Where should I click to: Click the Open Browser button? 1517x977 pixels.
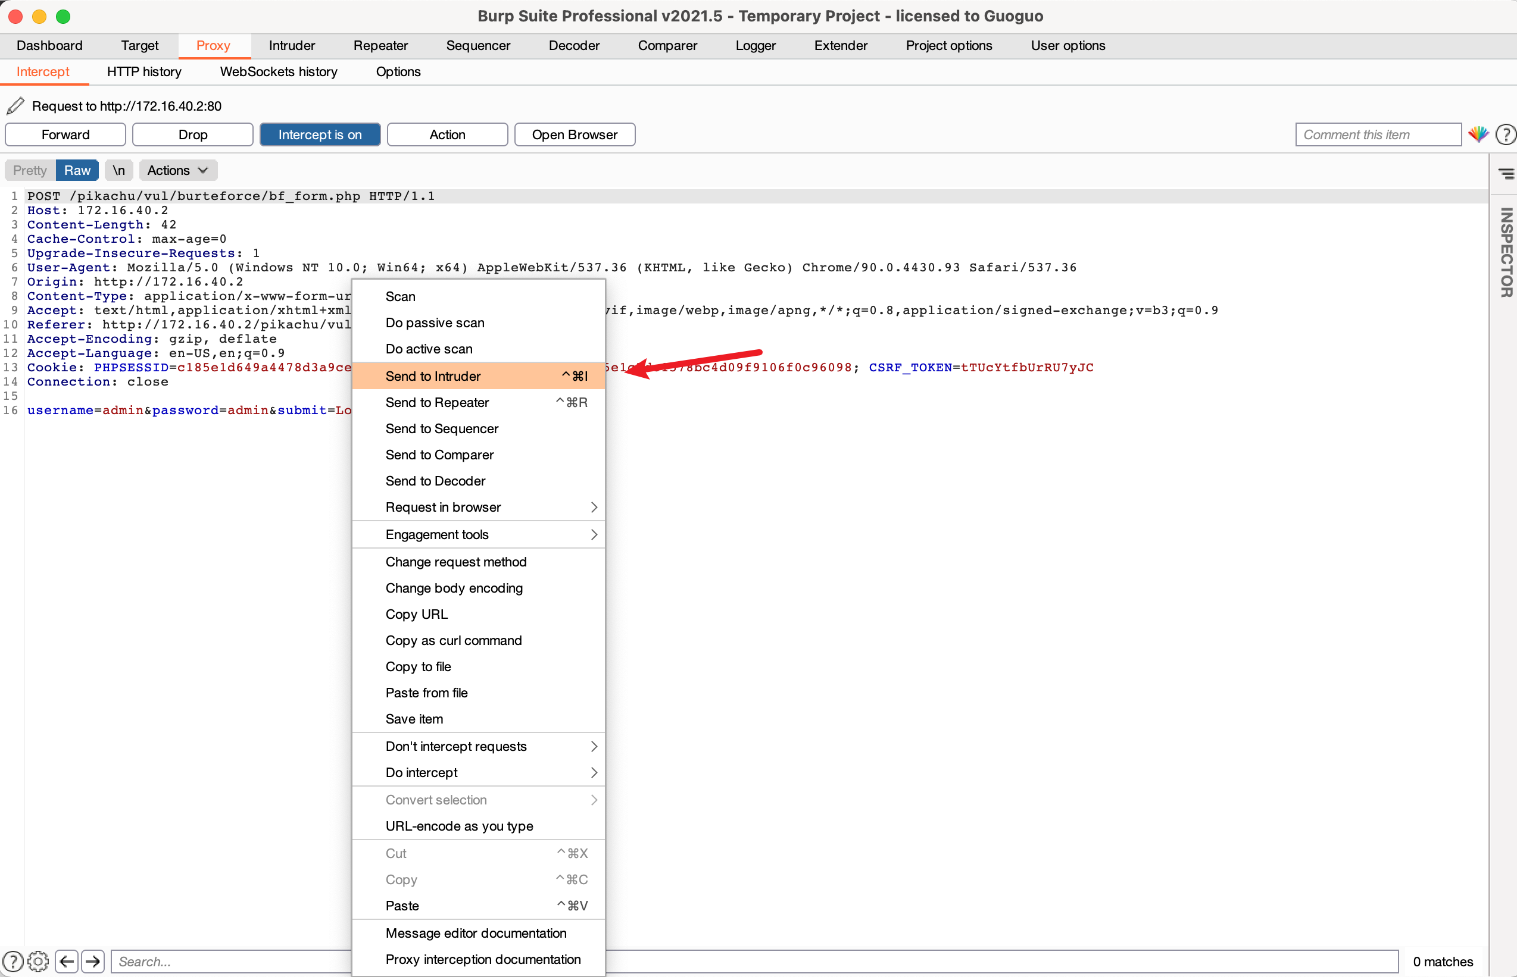coord(574,134)
